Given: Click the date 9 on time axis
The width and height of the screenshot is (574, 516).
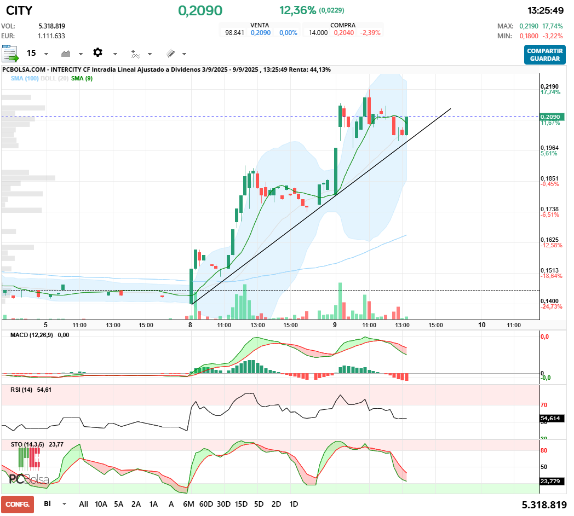Looking at the screenshot, I should (335, 324).
